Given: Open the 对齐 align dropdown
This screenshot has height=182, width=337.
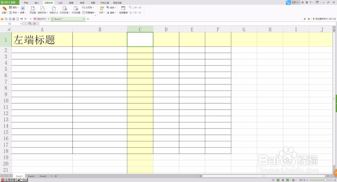Looking at the screenshot, I should click(102, 10).
